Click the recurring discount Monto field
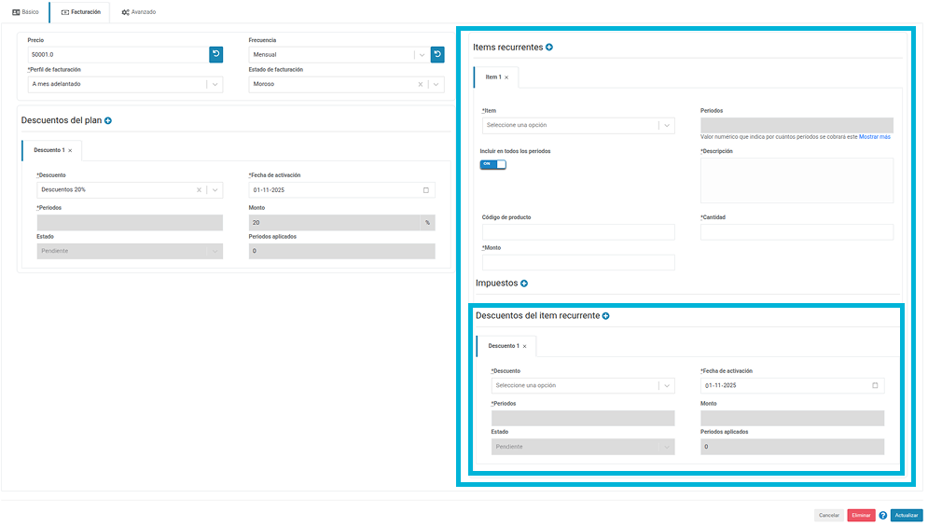The image size is (928, 526). (x=793, y=419)
